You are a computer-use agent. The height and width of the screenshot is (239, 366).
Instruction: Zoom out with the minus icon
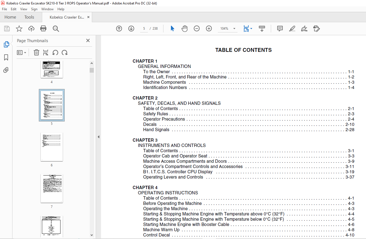point(197,29)
